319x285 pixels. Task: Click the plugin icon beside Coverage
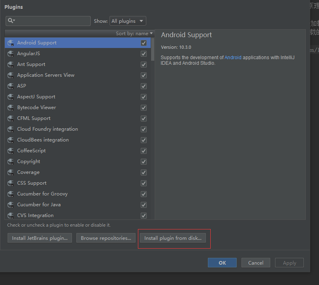10,172
